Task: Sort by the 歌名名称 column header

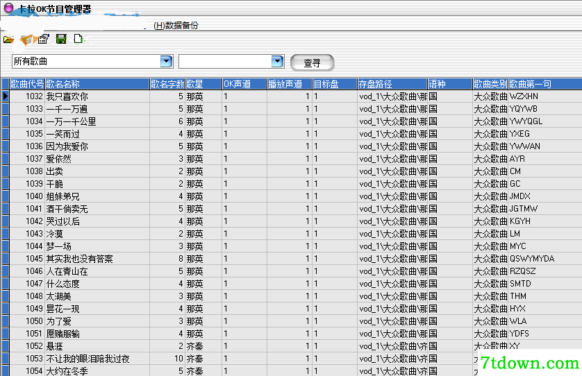Action: 97,84
